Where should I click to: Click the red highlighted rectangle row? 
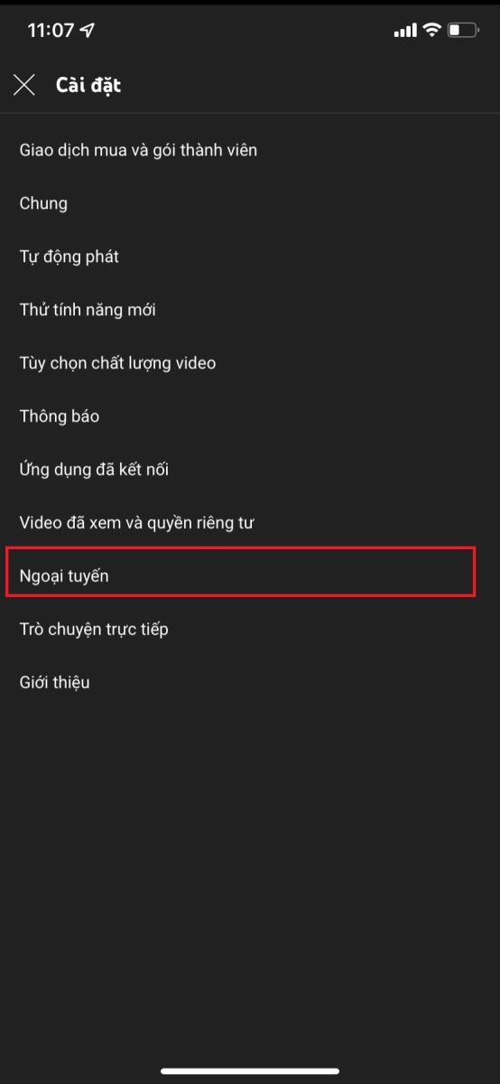(x=240, y=572)
